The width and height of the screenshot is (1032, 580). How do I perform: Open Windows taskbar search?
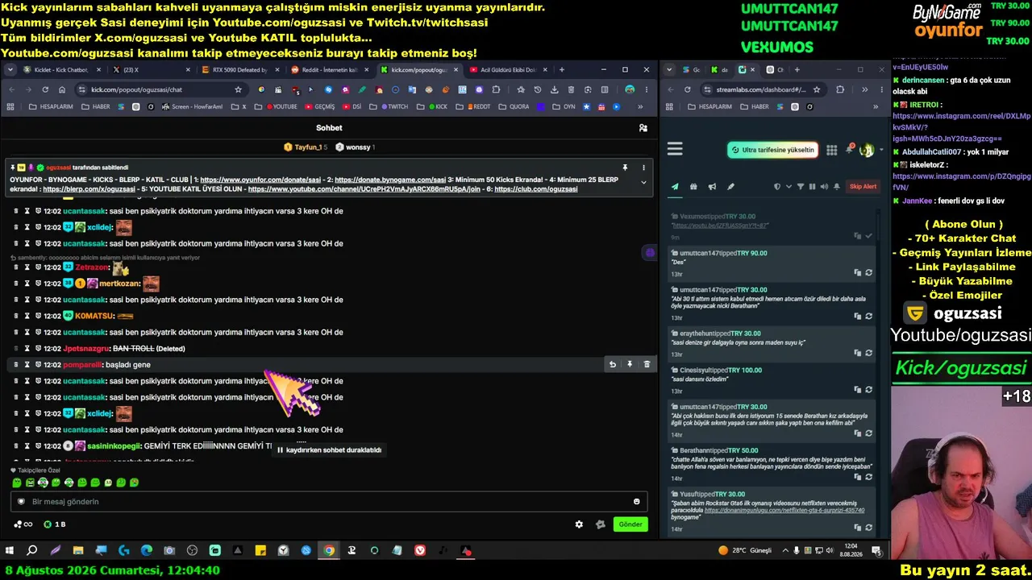(32, 551)
